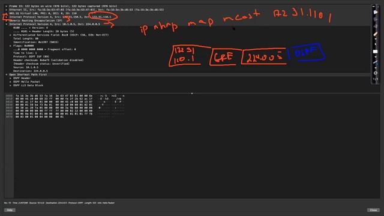Click the pane splitter handle dot

click(192, 94)
